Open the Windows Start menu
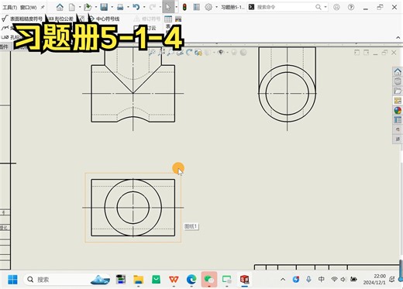 (12, 280)
